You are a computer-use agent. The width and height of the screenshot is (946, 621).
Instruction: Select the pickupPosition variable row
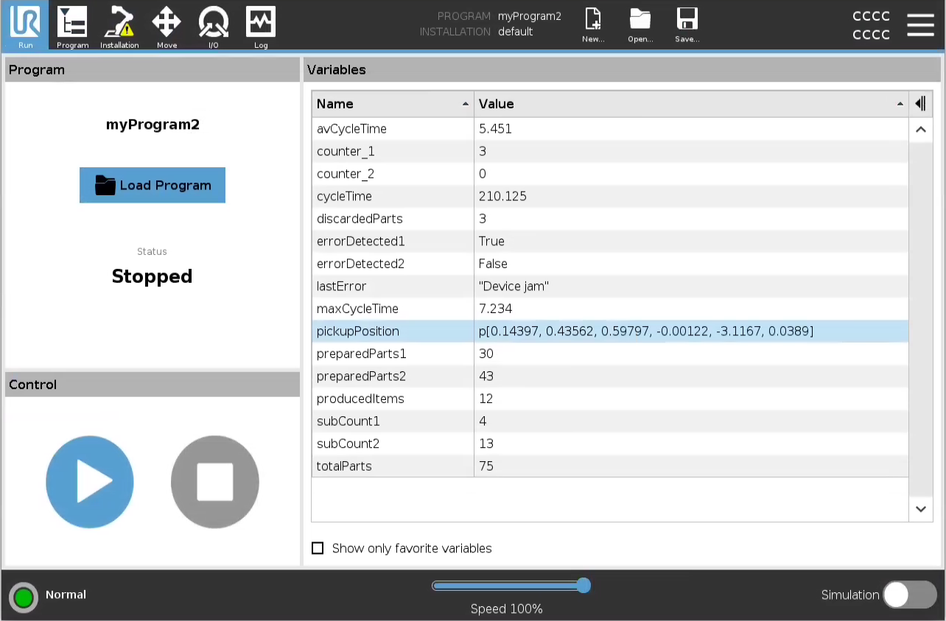pos(609,331)
